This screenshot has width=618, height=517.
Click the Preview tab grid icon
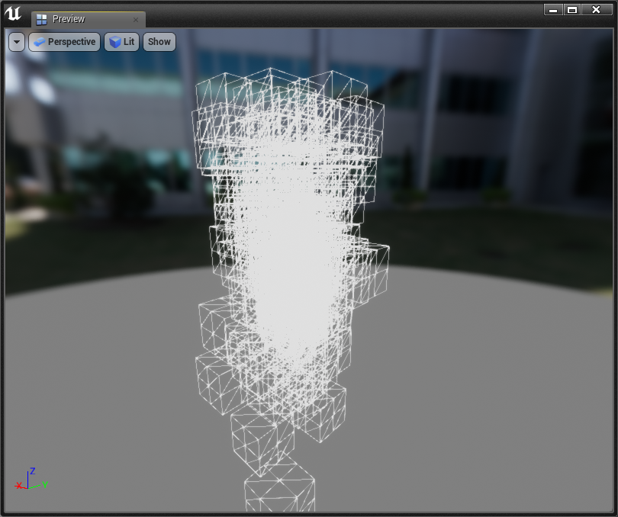pos(41,19)
